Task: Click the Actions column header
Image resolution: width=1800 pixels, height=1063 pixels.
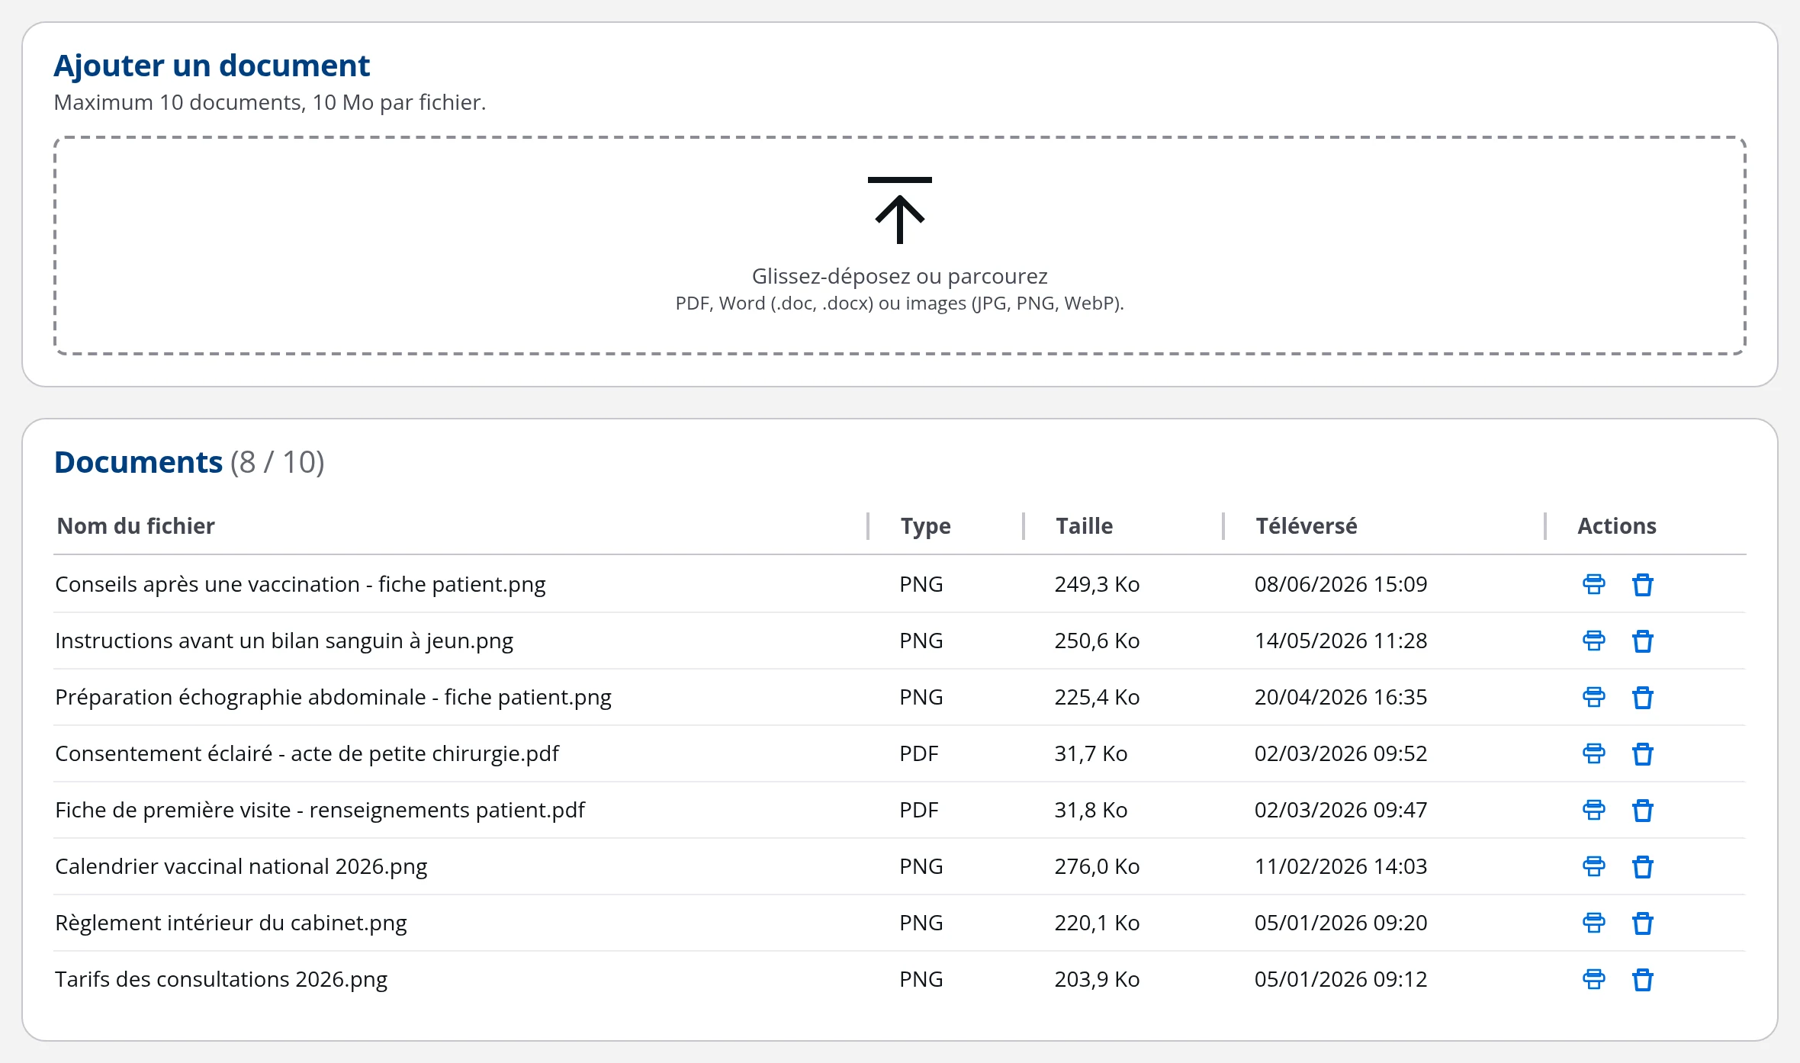Action: pyautogui.click(x=1617, y=526)
